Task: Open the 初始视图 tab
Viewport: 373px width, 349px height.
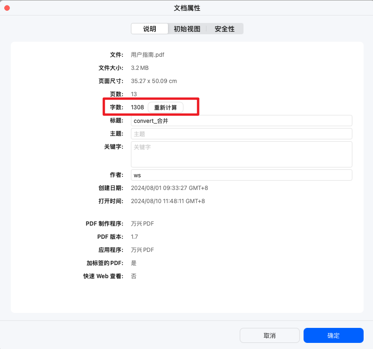Action: pos(187,29)
